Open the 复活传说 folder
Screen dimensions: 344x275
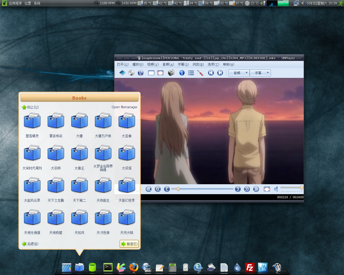(56, 125)
